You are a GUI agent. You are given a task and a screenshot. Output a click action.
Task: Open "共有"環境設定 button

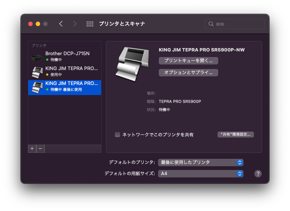pyautogui.click(x=235, y=135)
